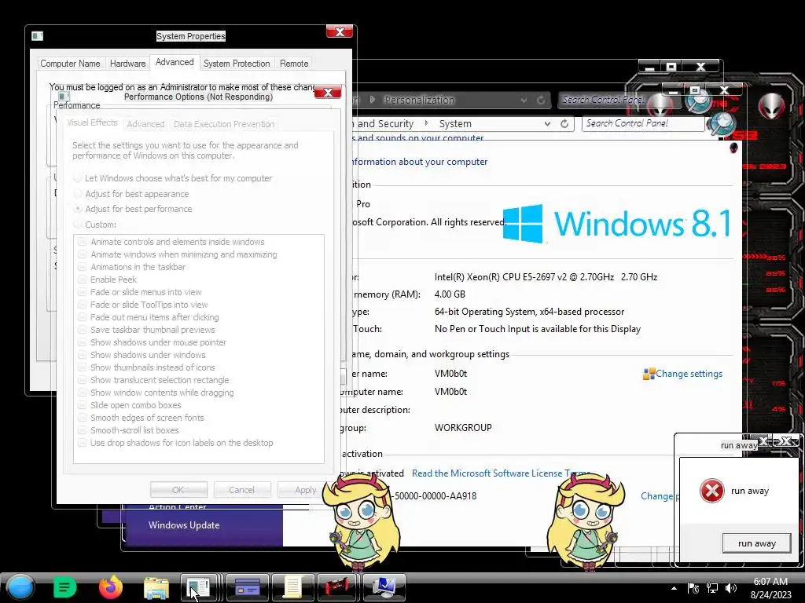Click the refresh icon in System address bar
The height and width of the screenshot is (603, 805).
[x=564, y=123]
